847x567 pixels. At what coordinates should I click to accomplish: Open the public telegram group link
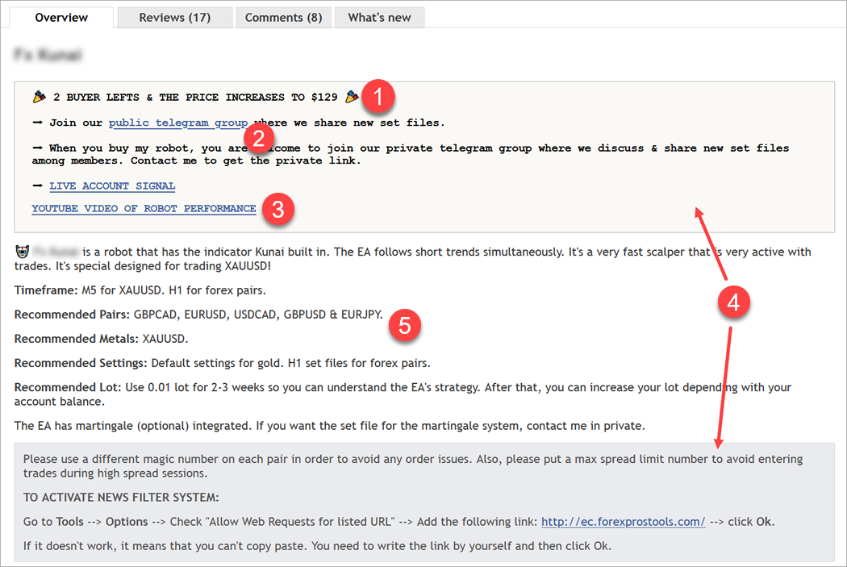178,123
